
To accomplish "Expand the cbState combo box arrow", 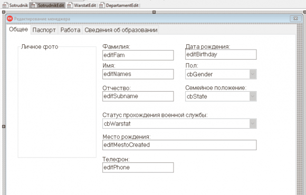I will tap(253, 96).
